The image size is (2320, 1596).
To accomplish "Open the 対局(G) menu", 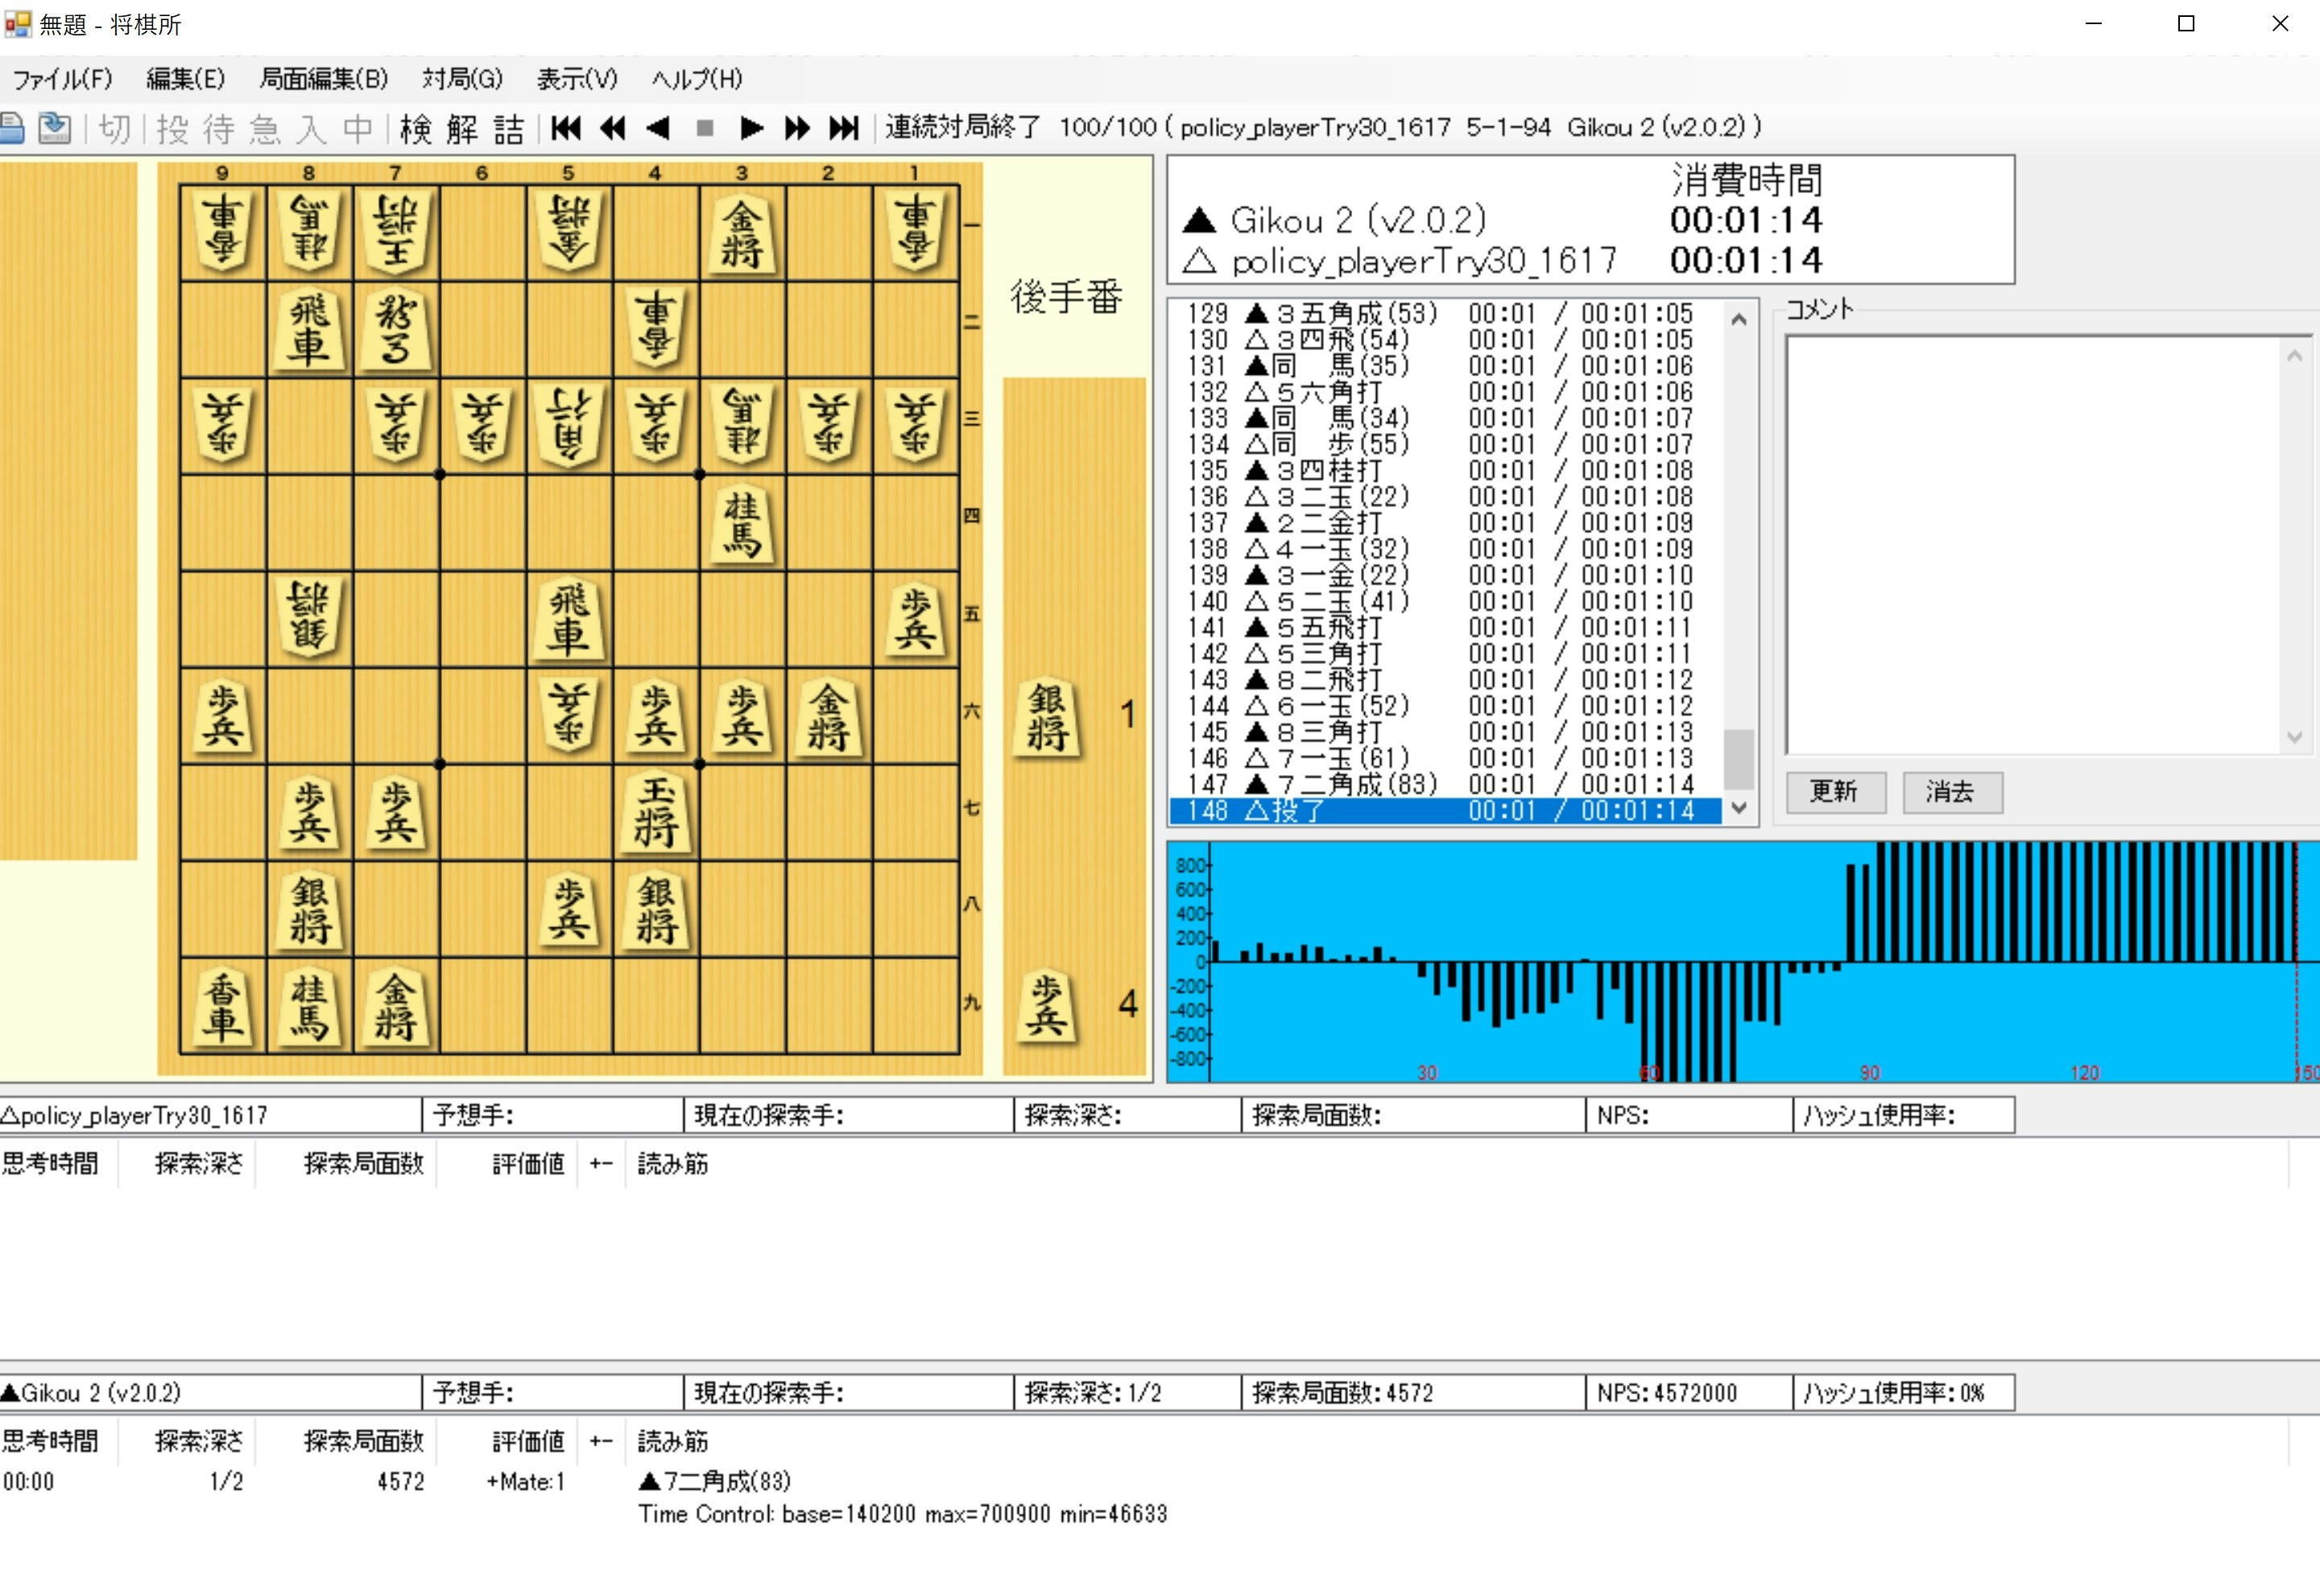I will coord(461,79).
